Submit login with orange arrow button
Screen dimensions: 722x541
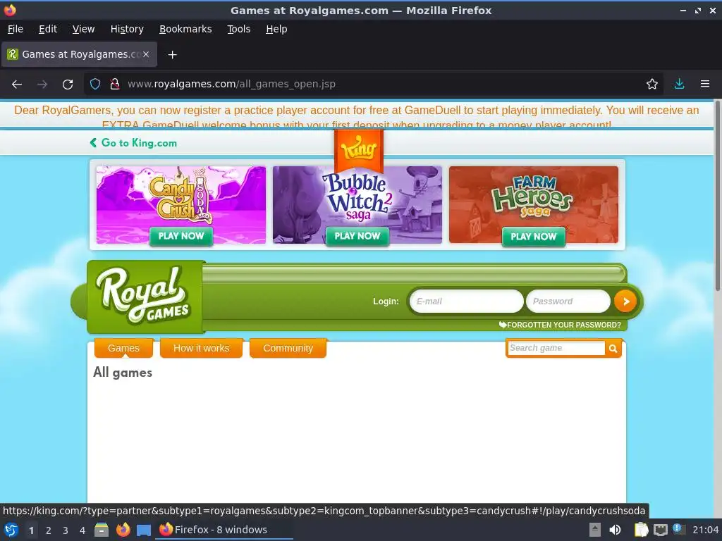click(625, 301)
